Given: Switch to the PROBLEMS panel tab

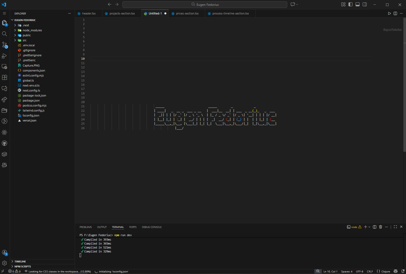Looking at the screenshot, I should [86, 227].
